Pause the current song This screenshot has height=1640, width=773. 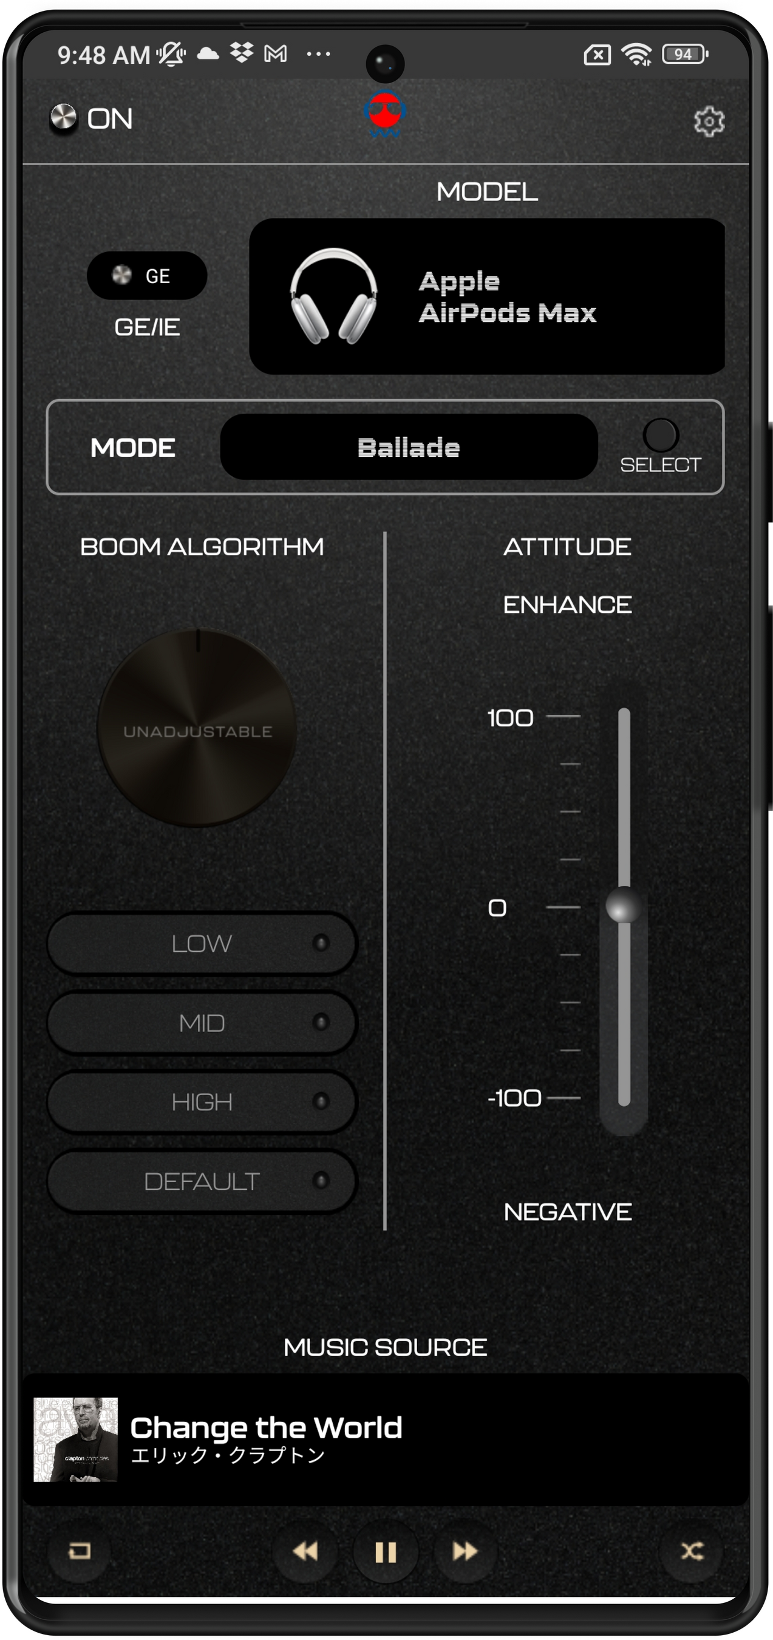386,1551
